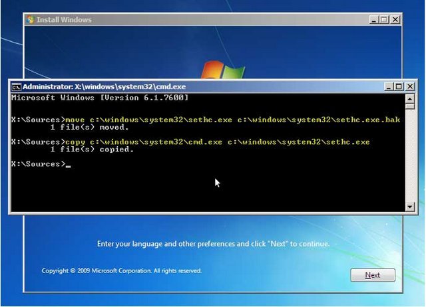Screen dimensions: 426x307
Task: Close the Administrator cmd.exe window
Action: pos(410,86)
